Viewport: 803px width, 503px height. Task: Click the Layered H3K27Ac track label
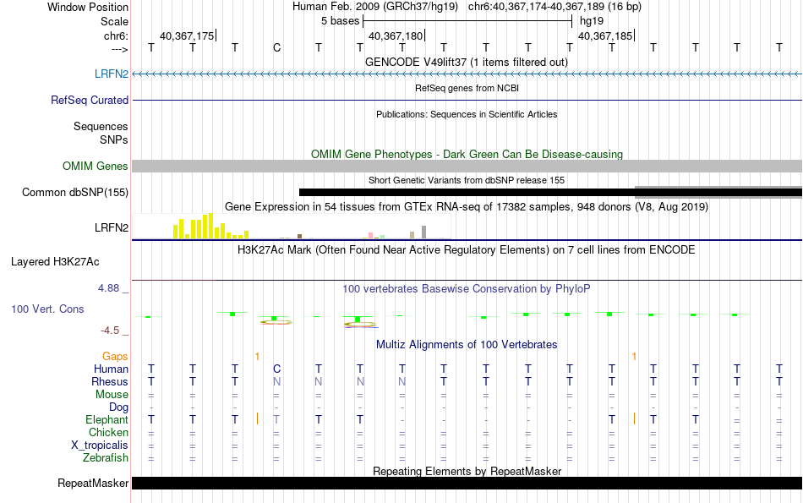(x=55, y=262)
